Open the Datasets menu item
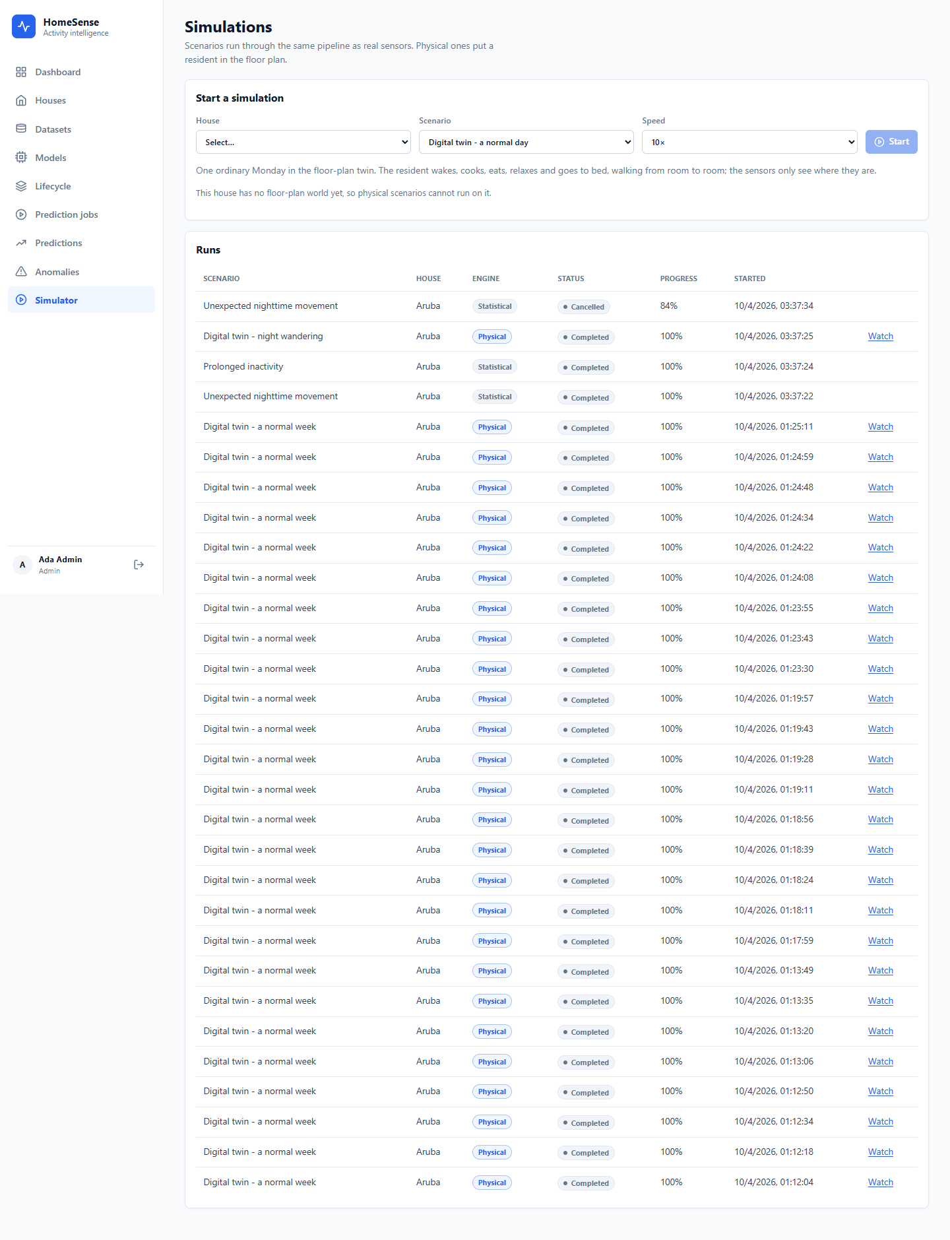The image size is (950, 1240). click(x=81, y=129)
